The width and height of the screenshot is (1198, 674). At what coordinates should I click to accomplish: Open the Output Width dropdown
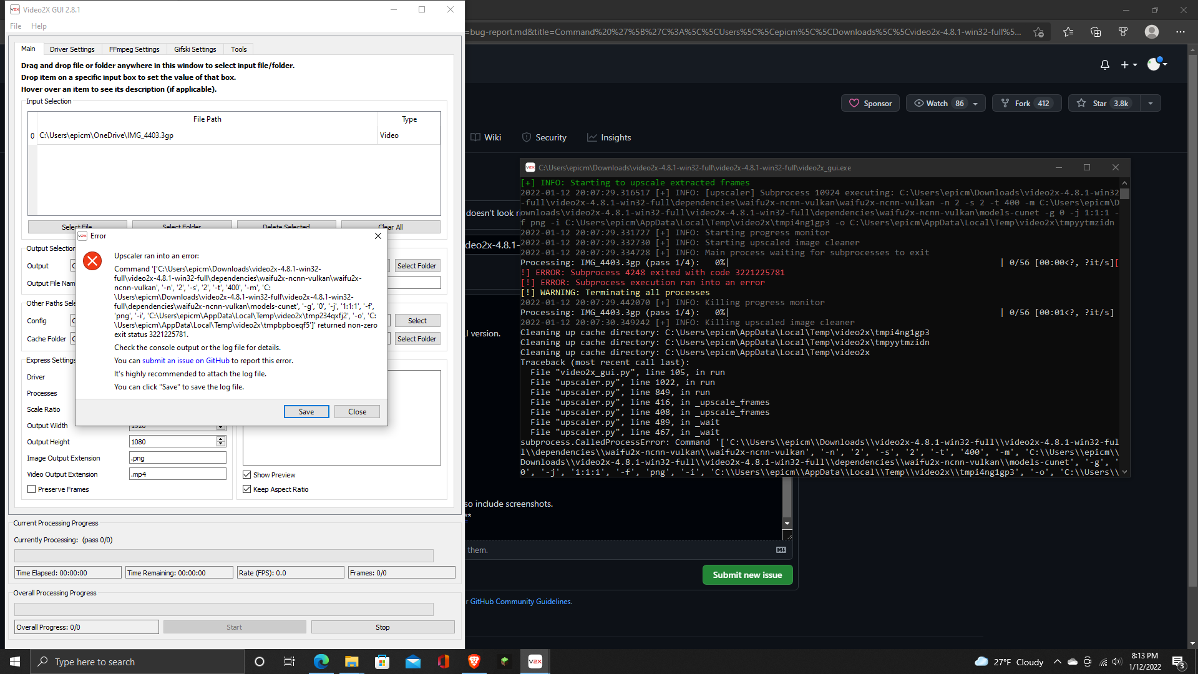222,426
